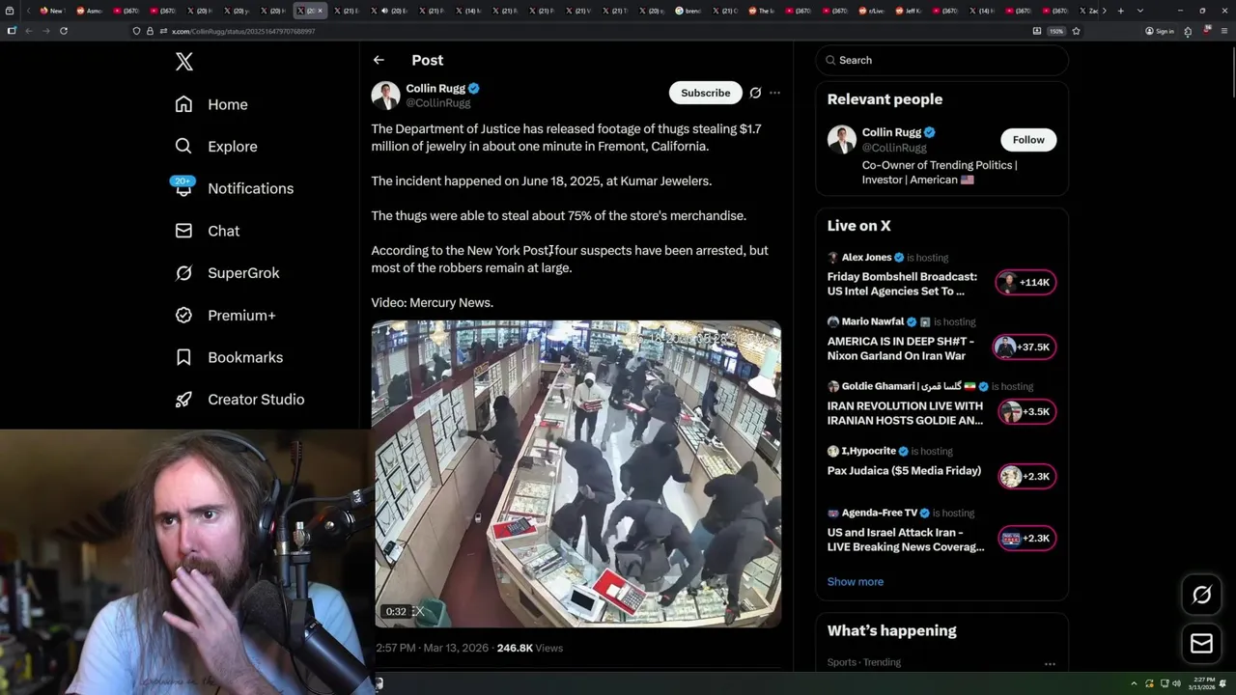Bookmark this page with star icon
The height and width of the screenshot is (695, 1236).
pos(1076,31)
